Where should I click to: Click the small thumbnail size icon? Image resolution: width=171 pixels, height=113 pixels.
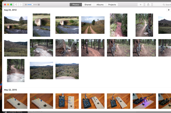tap(26, 5)
